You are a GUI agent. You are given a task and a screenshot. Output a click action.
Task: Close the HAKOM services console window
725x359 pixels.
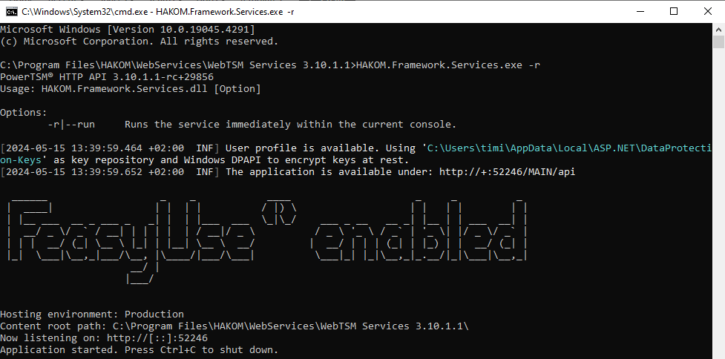pyautogui.click(x=707, y=11)
